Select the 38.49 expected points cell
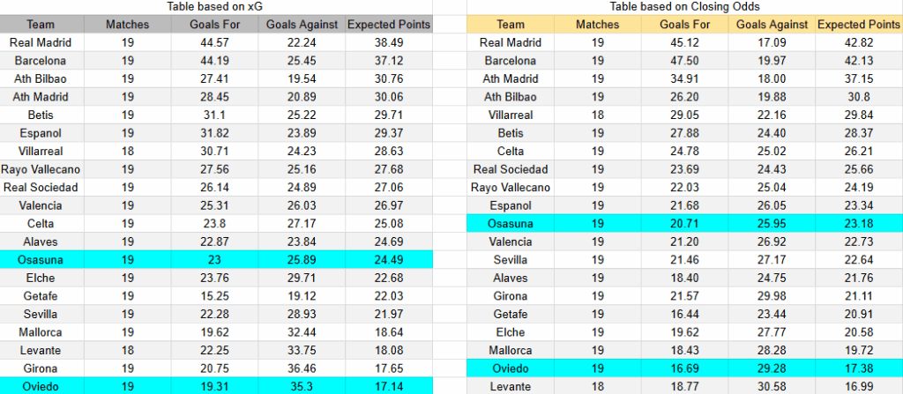The height and width of the screenshot is (394, 903). tap(389, 42)
